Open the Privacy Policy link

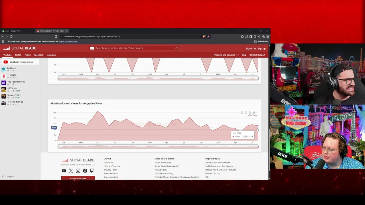click(111, 170)
